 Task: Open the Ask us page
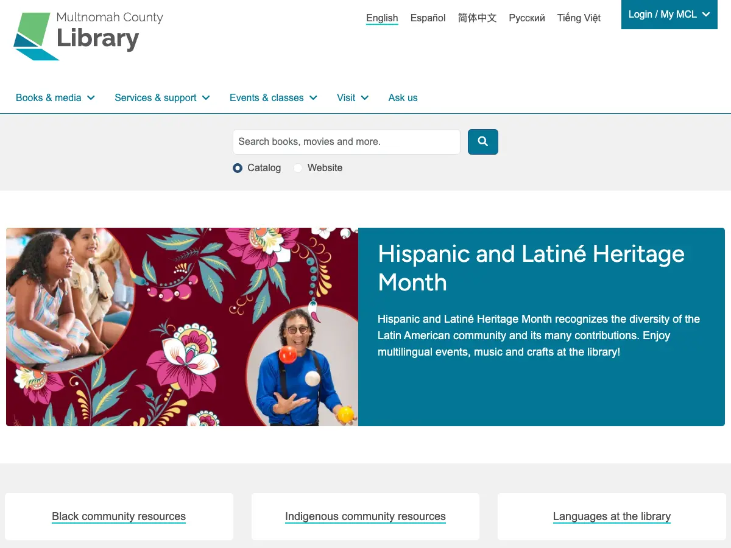[403, 97]
